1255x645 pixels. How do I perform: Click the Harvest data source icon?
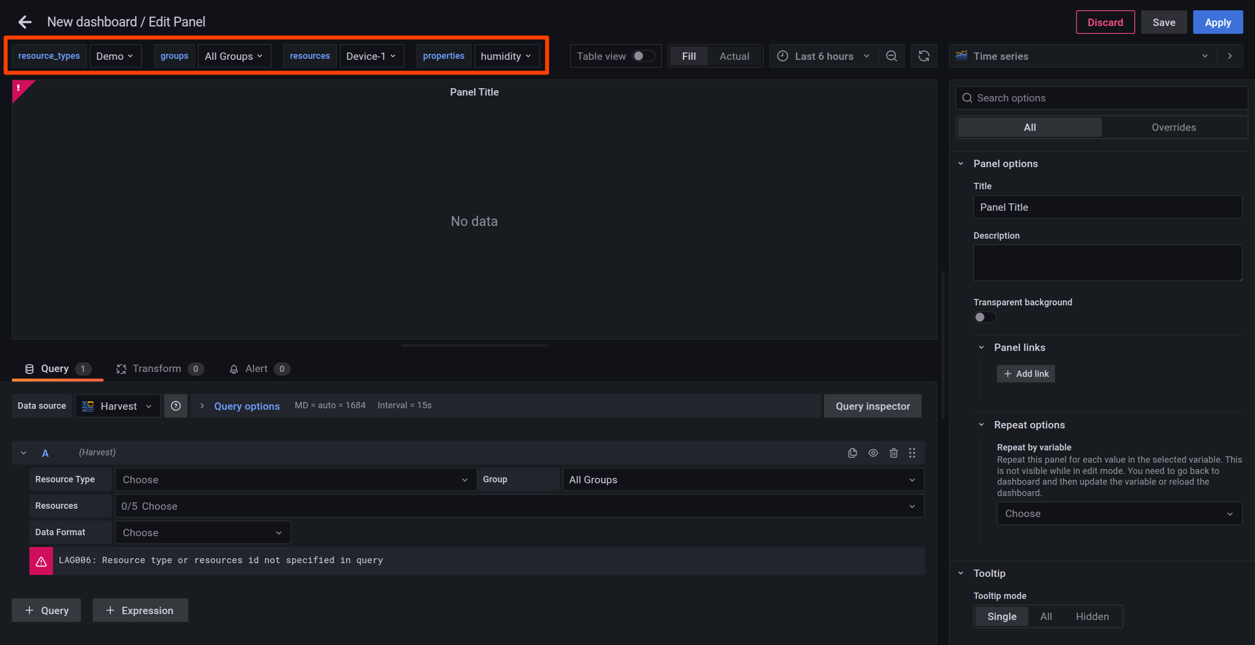coord(88,405)
